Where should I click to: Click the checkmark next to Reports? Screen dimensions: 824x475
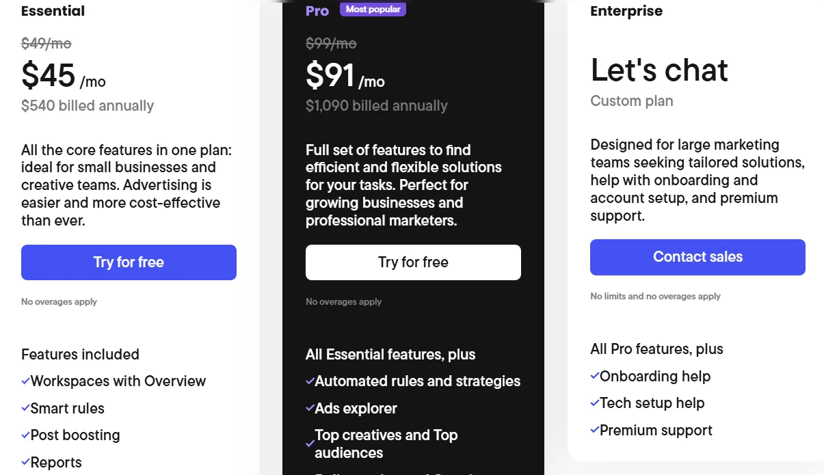(25, 463)
